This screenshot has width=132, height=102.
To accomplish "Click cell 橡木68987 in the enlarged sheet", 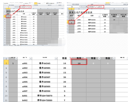I will [45, 76].
